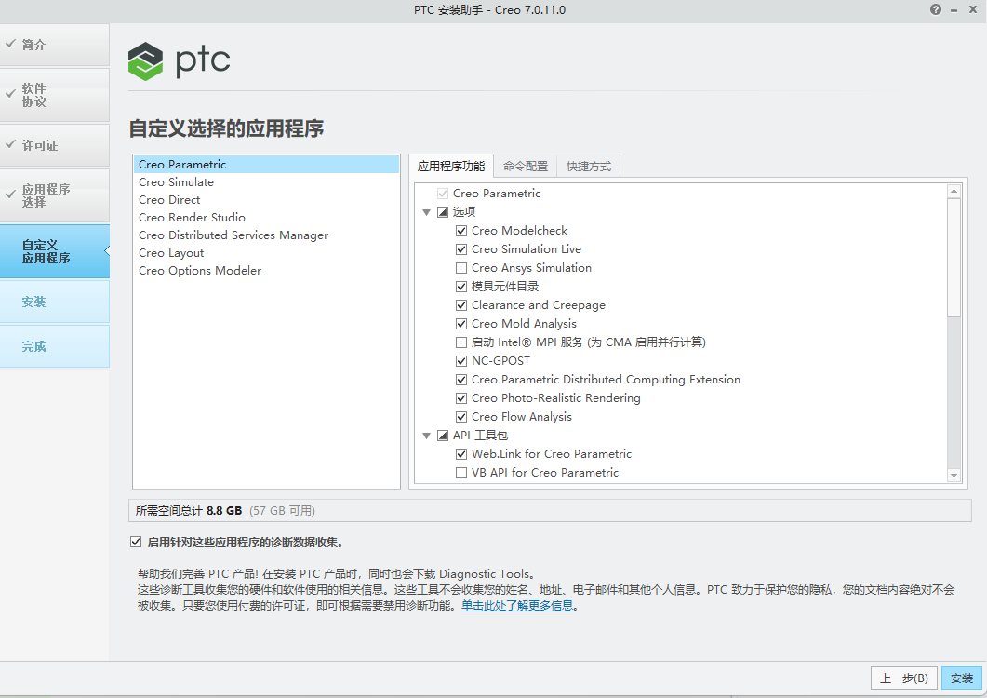
Task: Toggle the 选项 group checkbox
Action: 443,212
